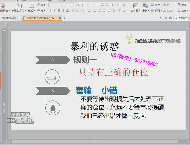The height and width of the screenshot is (145, 190).
Task: Toggle bold formatting button
Action: pos(50,11)
